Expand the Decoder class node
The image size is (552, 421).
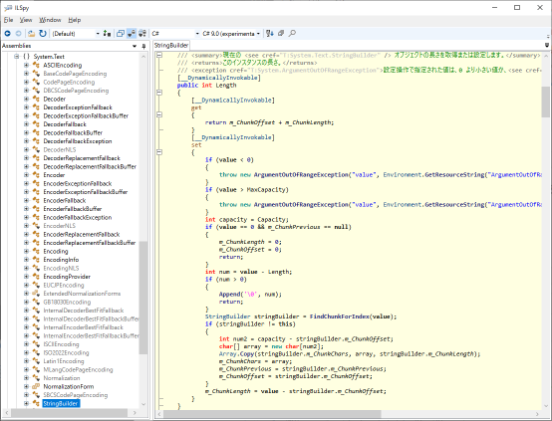[26, 99]
